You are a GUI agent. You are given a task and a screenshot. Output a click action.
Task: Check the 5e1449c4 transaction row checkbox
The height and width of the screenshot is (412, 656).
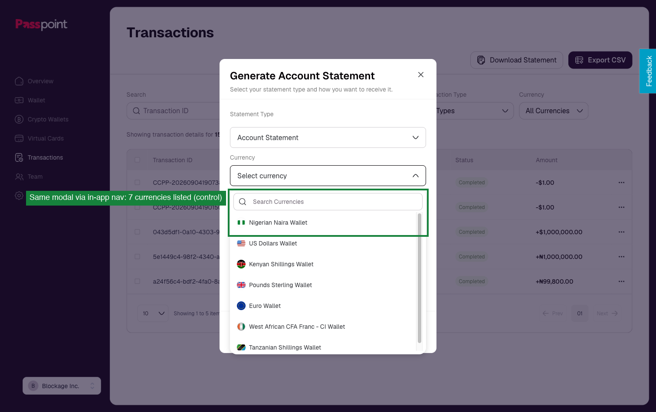138,257
